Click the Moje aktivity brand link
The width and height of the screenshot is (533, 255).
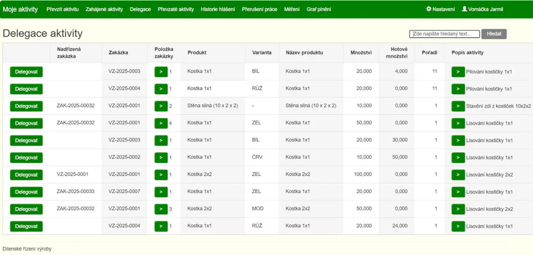click(x=20, y=9)
